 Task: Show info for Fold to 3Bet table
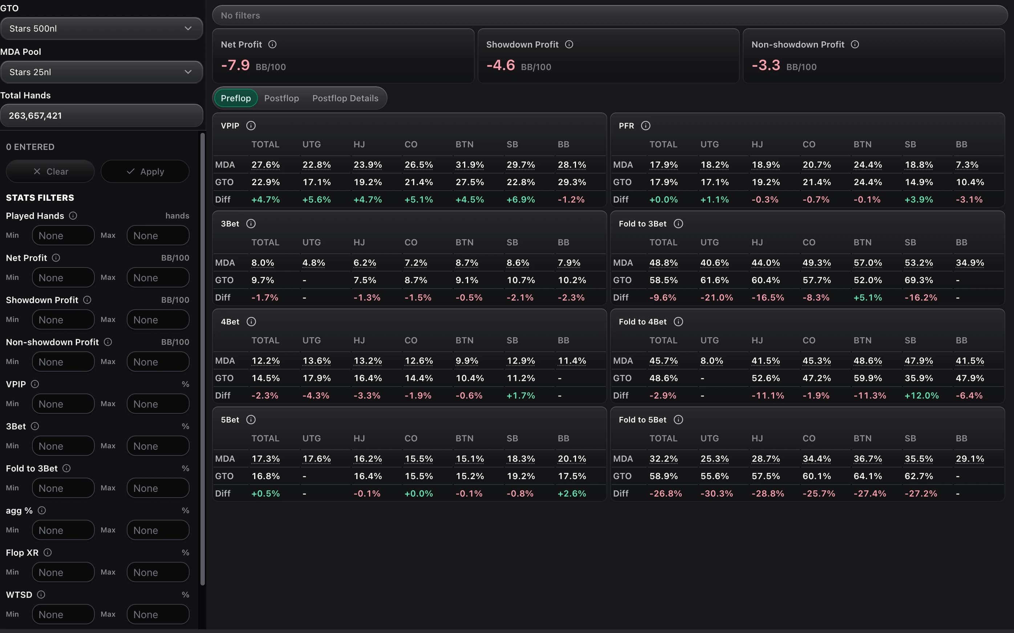tap(678, 224)
